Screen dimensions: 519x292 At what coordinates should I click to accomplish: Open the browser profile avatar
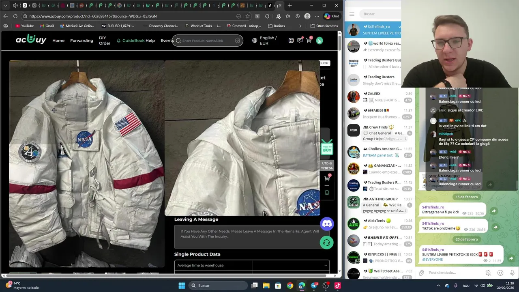[307, 16]
